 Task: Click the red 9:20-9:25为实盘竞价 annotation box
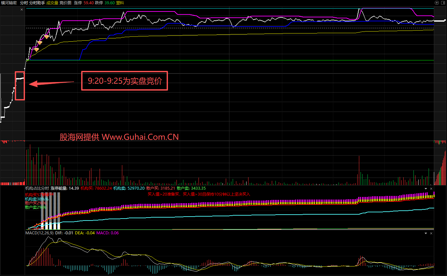(x=125, y=81)
